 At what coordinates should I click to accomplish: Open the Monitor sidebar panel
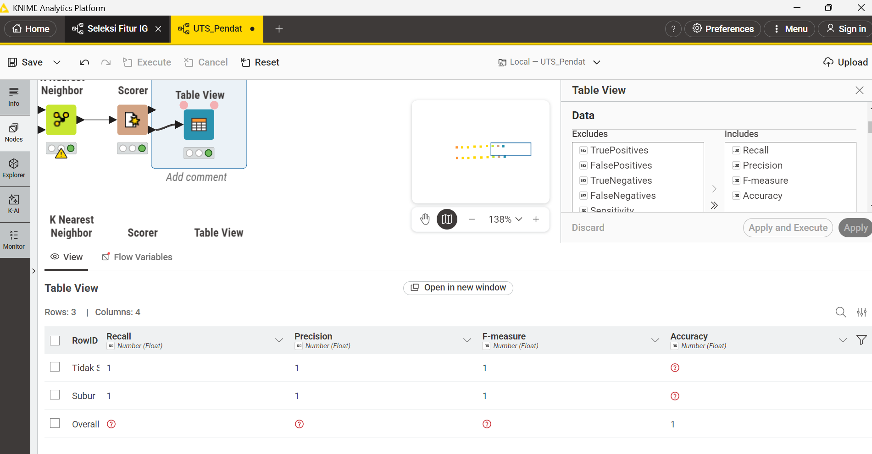[14, 240]
